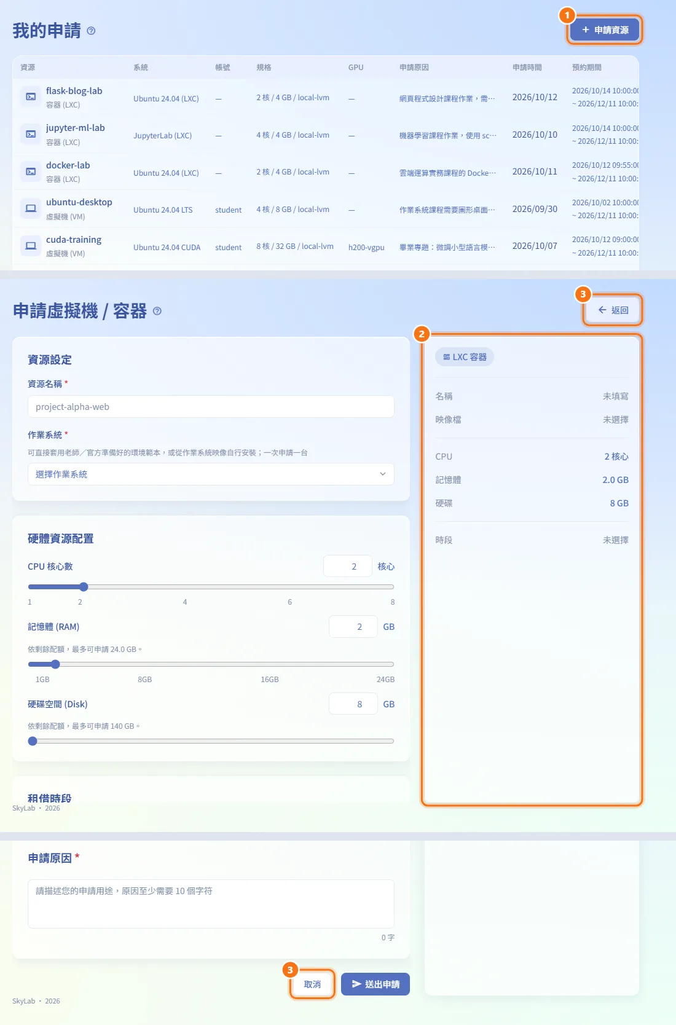Click the 2026/10/07 application date
676x1025 pixels.
click(535, 246)
